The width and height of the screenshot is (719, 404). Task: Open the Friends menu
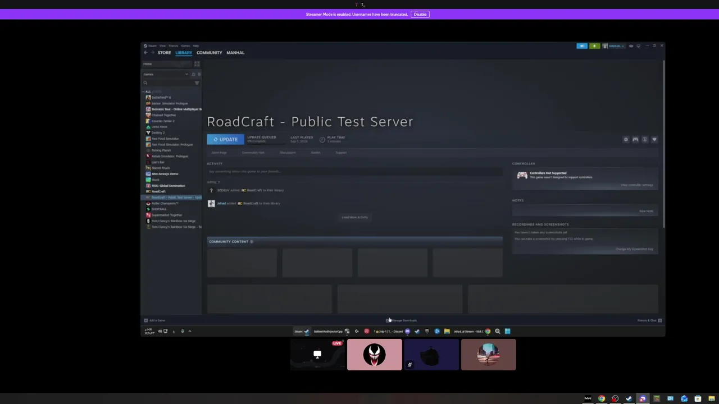point(174,46)
